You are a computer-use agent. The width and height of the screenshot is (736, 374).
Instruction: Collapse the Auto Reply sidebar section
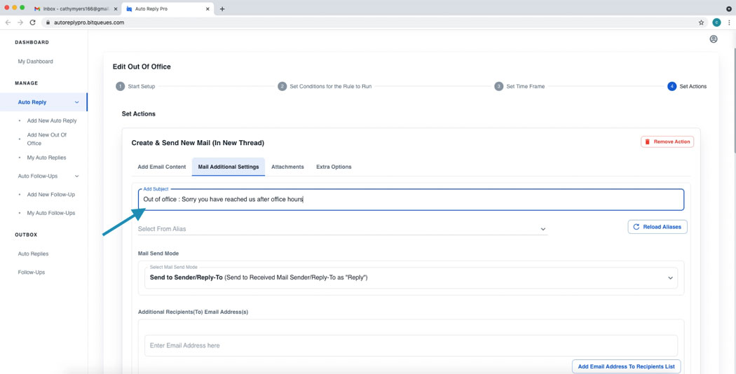coord(77,102)
